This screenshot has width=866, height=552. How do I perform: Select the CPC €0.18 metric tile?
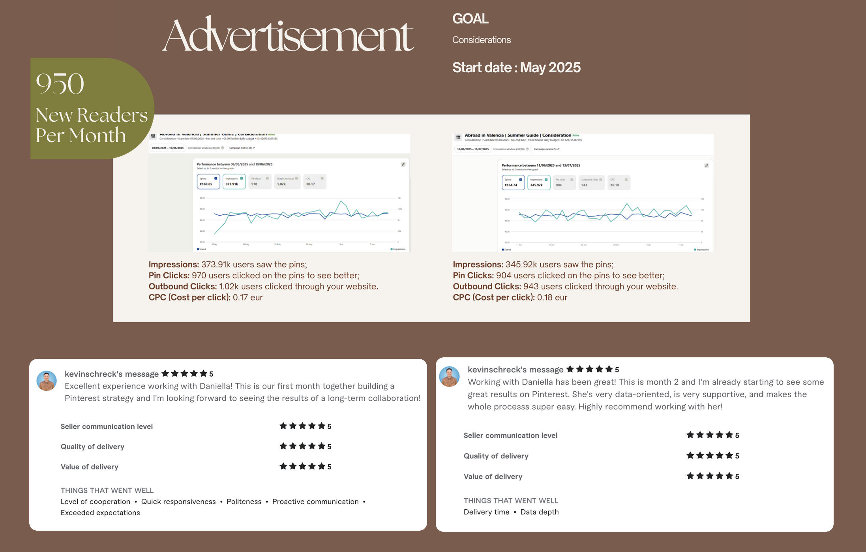(618, 182)
